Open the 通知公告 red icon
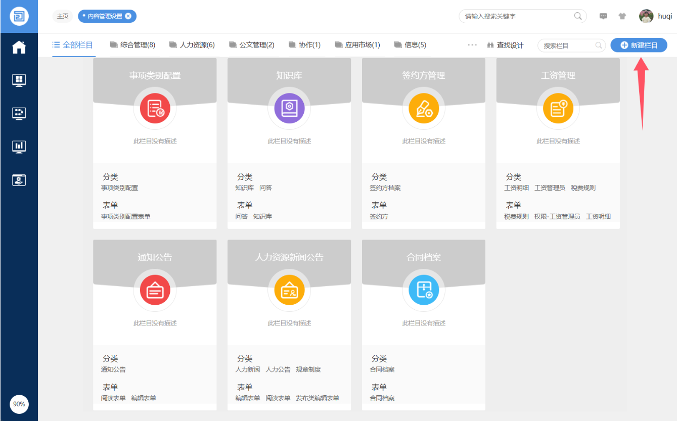 pos(155,290)
